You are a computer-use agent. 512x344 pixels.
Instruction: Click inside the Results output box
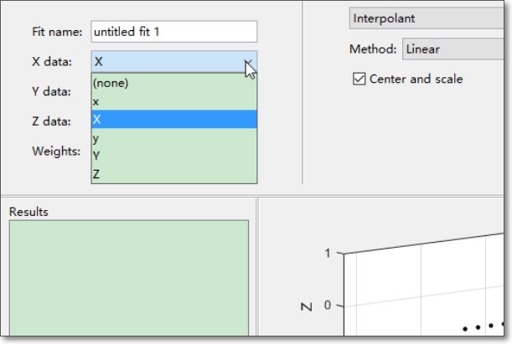pyautogui.click(x=128, y=280)
